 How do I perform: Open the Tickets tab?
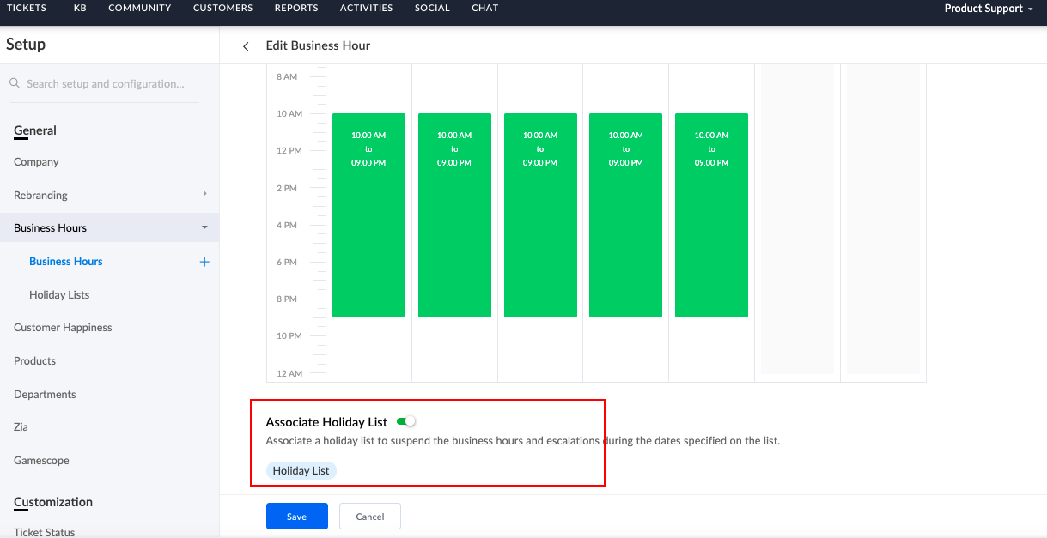click(27, 8)
